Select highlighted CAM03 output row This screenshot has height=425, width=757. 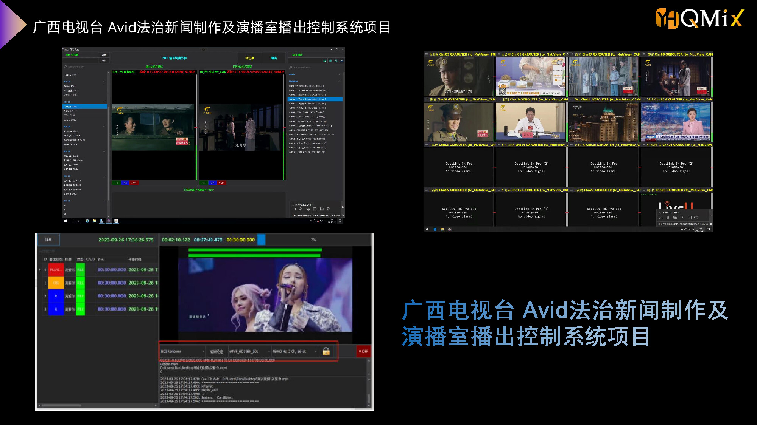(315, 99)
